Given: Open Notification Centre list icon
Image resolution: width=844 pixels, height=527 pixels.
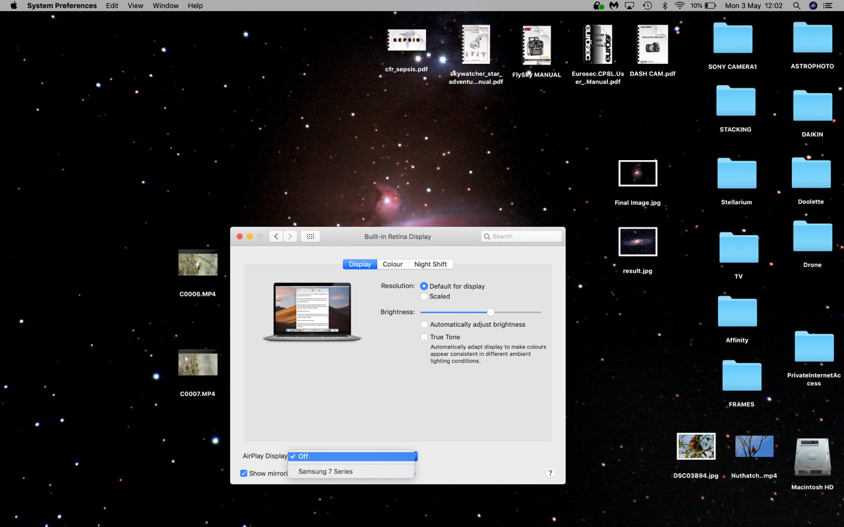Looking at the screenshot, I should (828, 5).
